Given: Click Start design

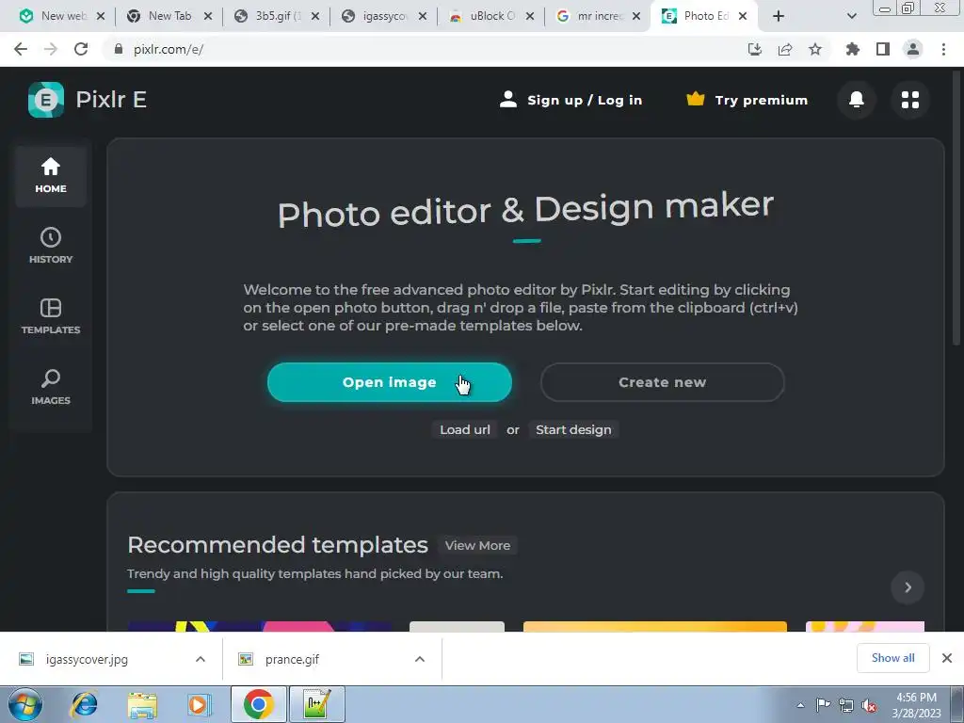Looking at the screenshot, I should (x=573, y=429).
